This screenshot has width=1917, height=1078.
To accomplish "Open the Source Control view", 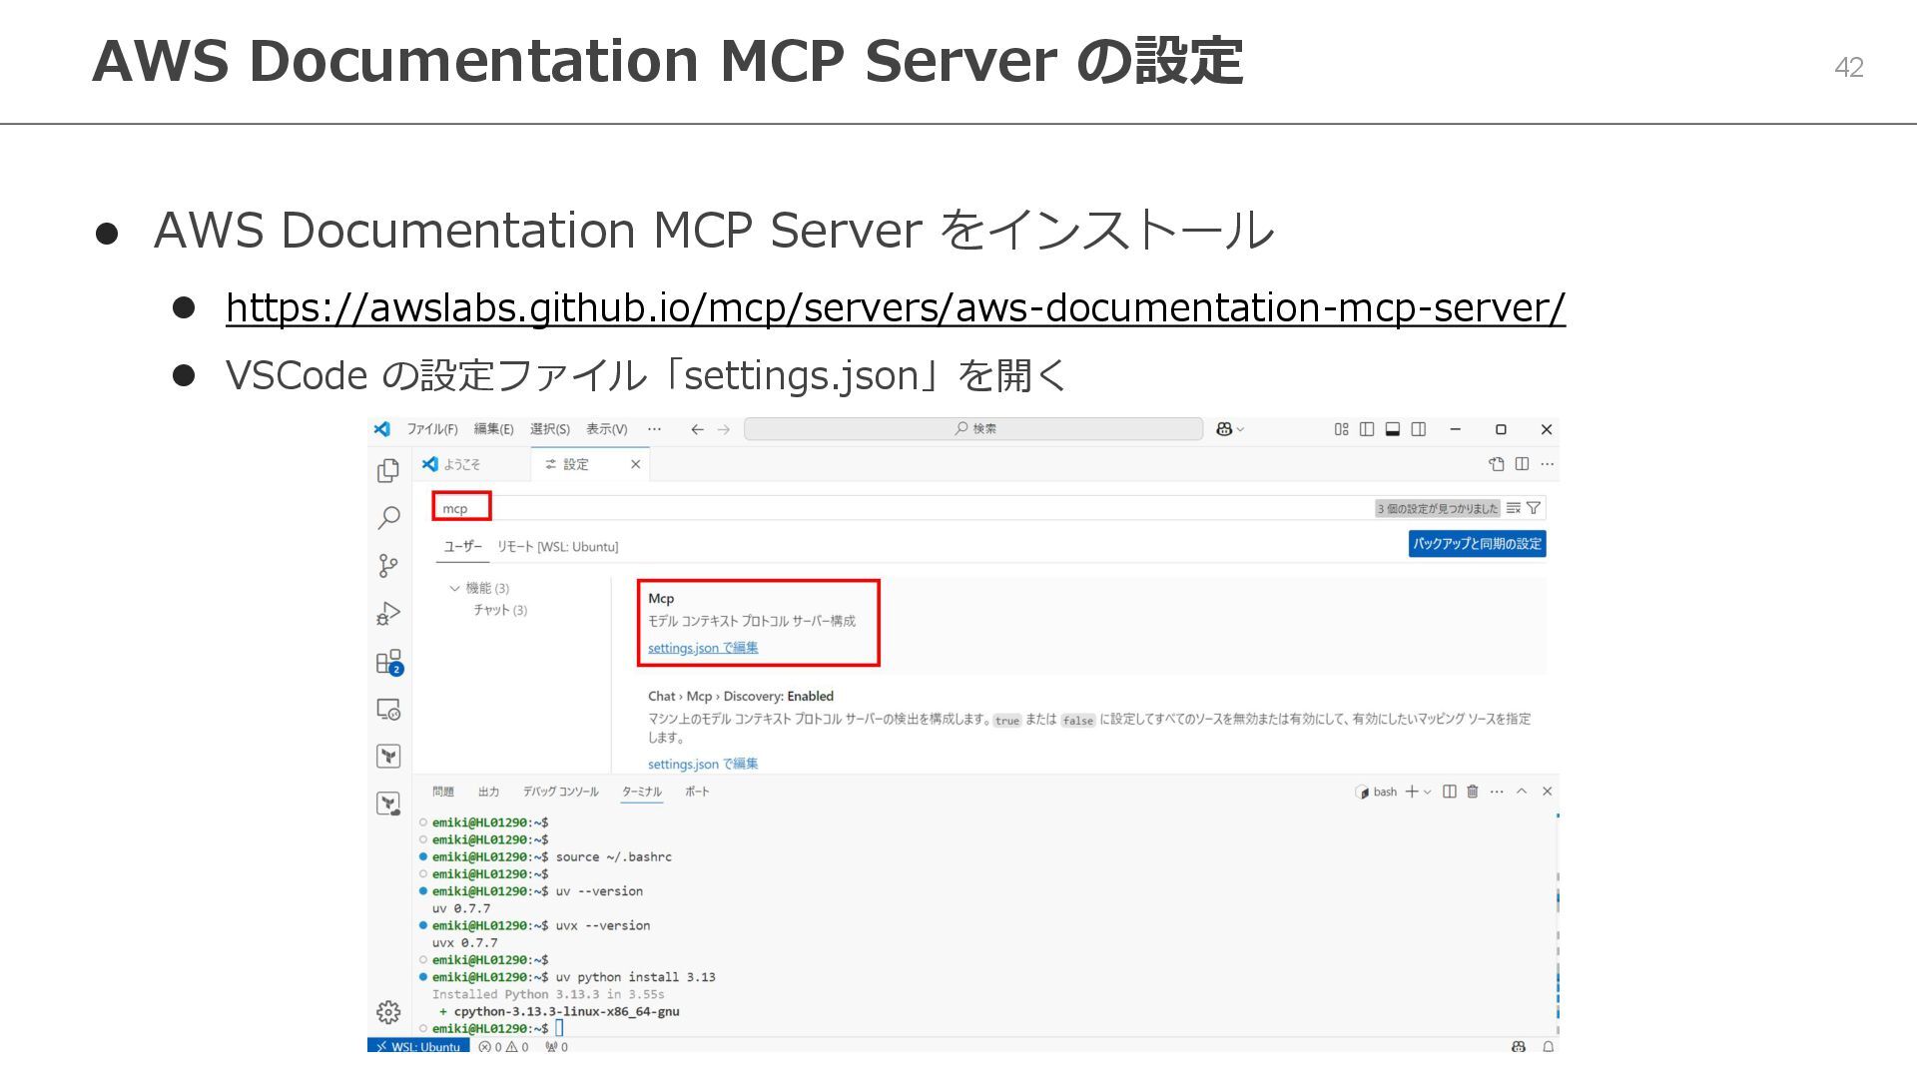I will click(388, 566).
